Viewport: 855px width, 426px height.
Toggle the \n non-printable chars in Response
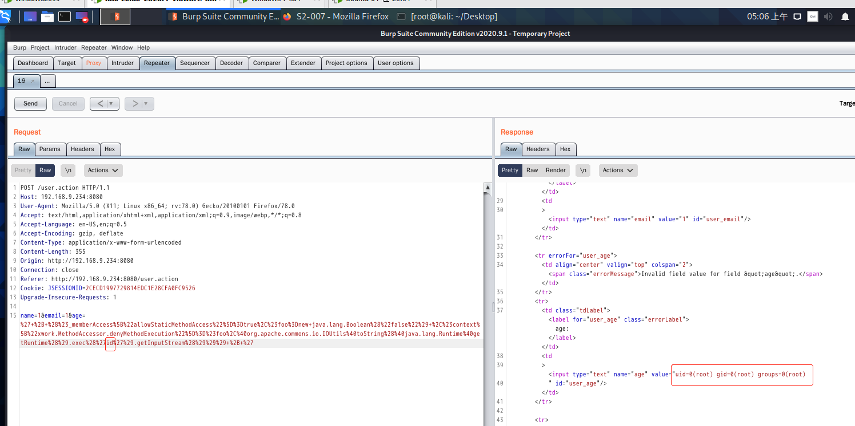(583, 170)
